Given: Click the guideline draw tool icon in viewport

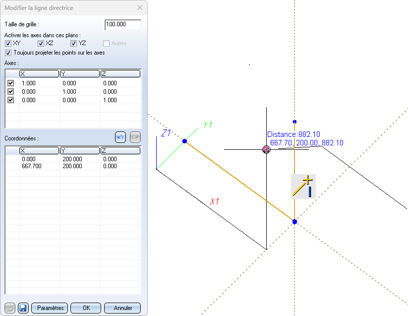Looking at the screenshot, I should [303, 187].
